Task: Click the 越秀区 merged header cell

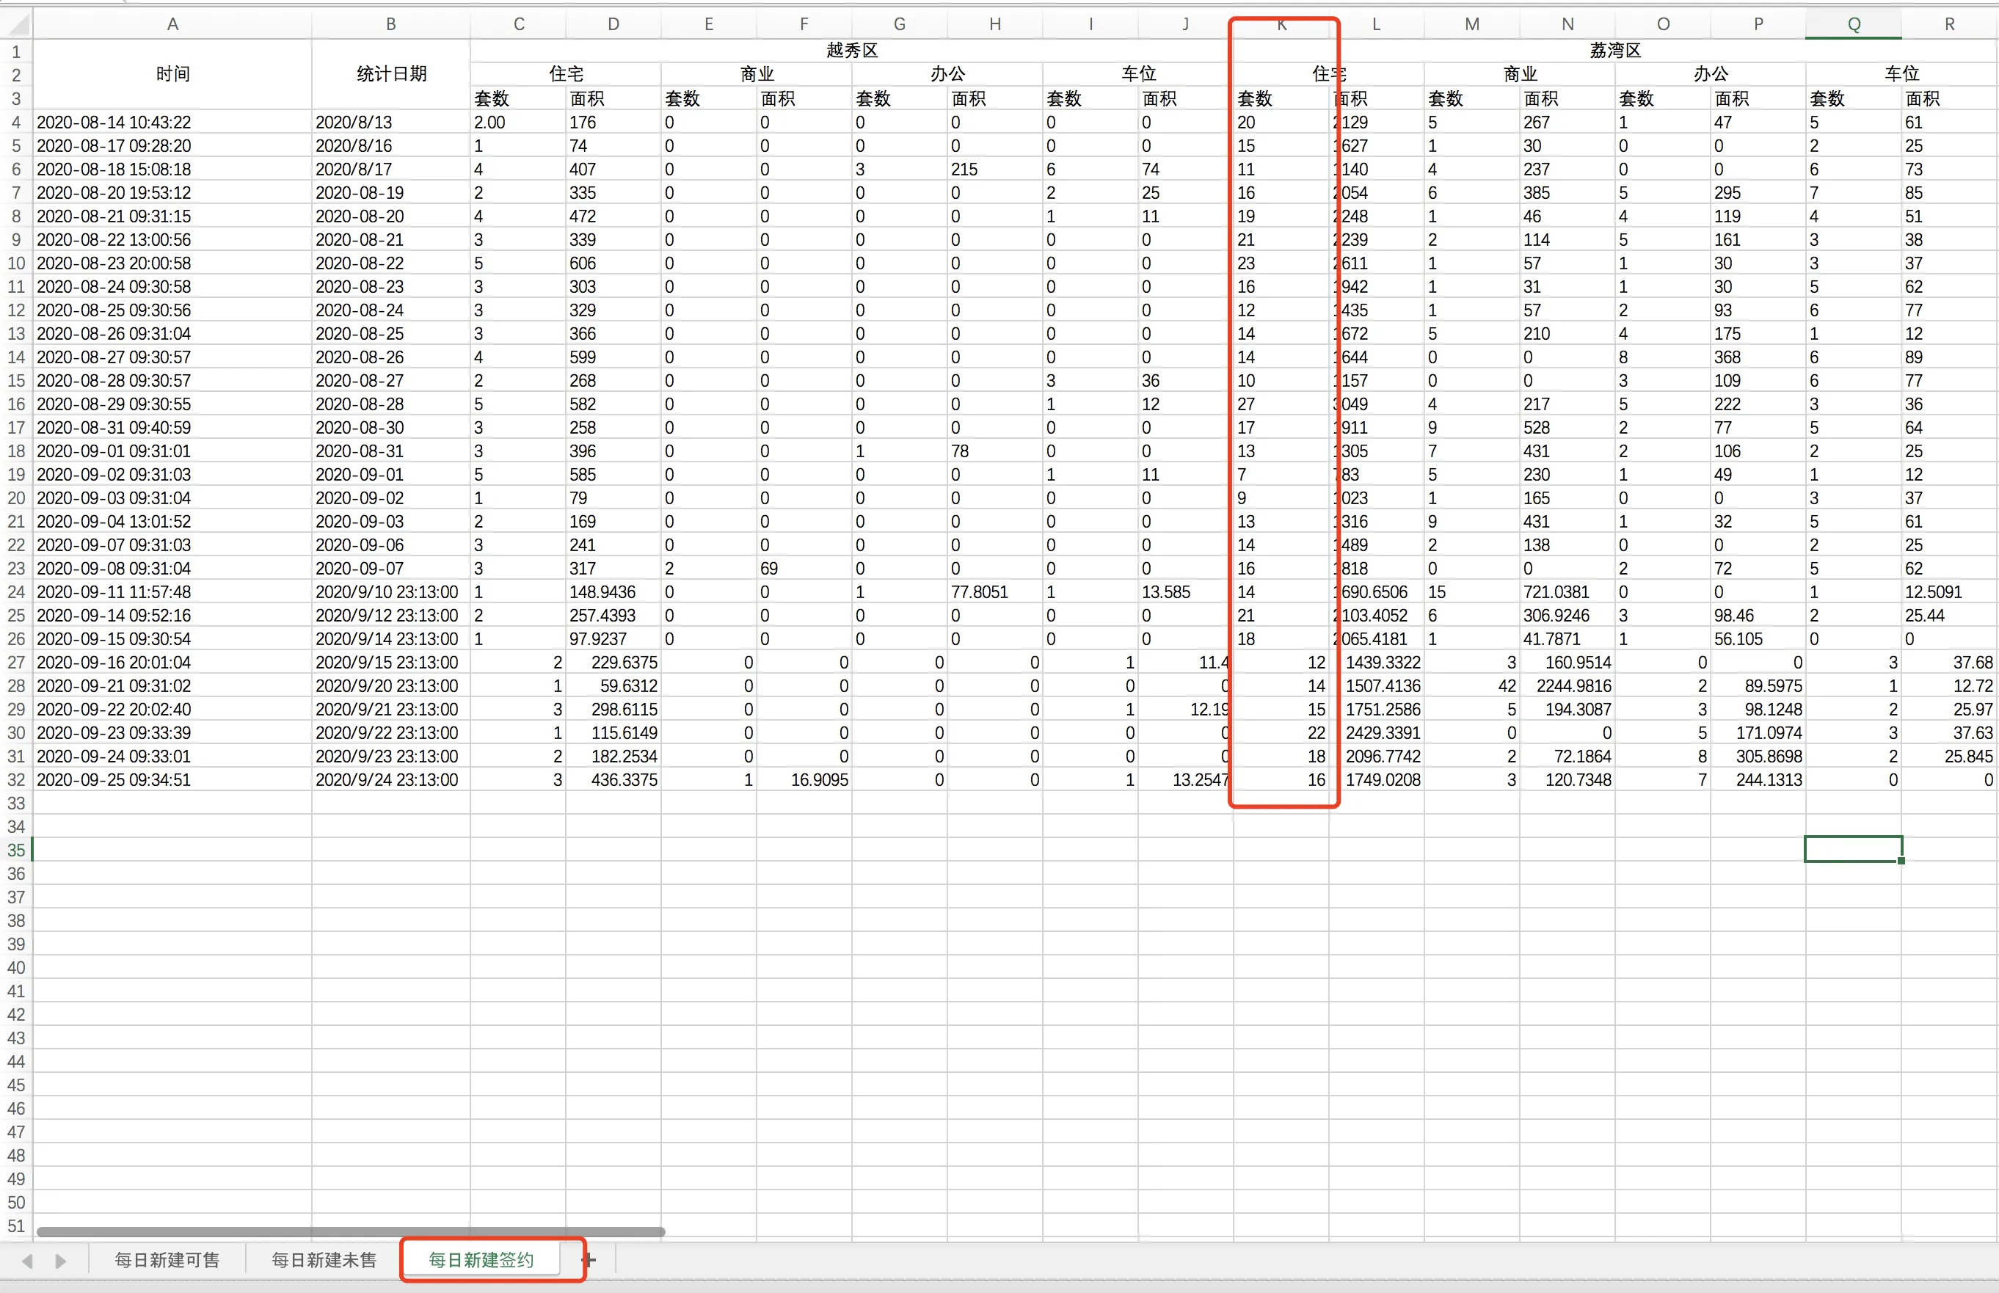Action: 852,51
